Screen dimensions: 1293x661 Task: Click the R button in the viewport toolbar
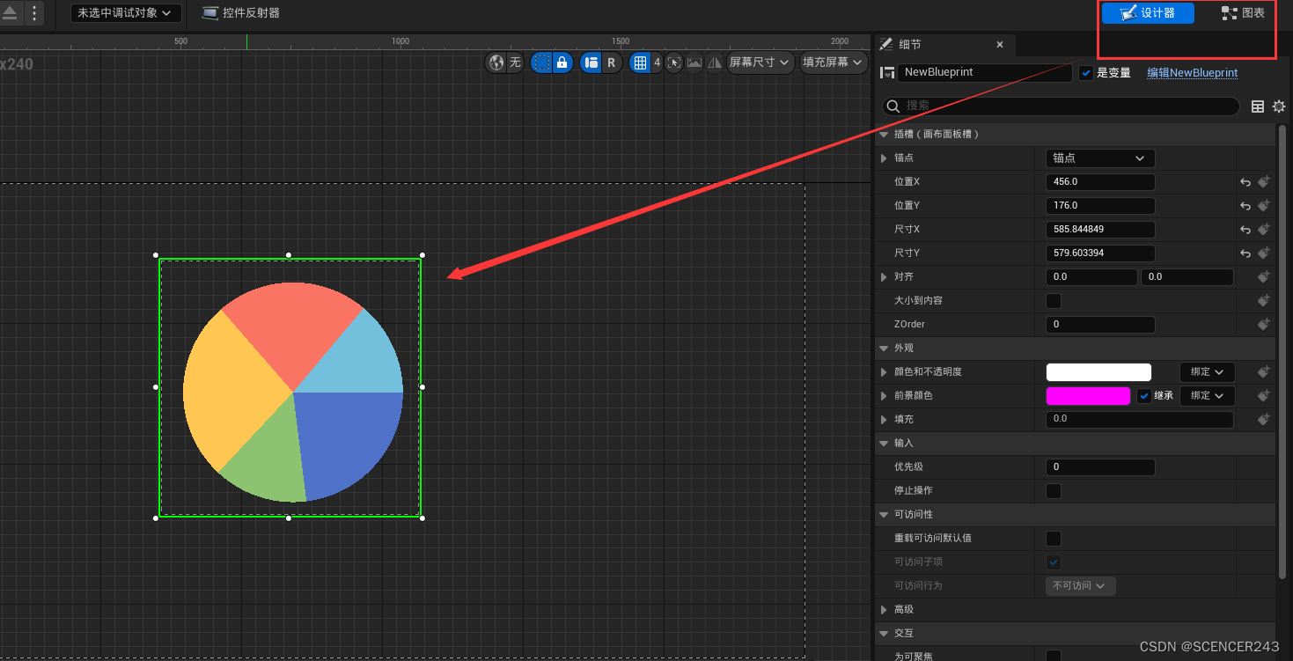pyautogui.click(x=611, y=62)
